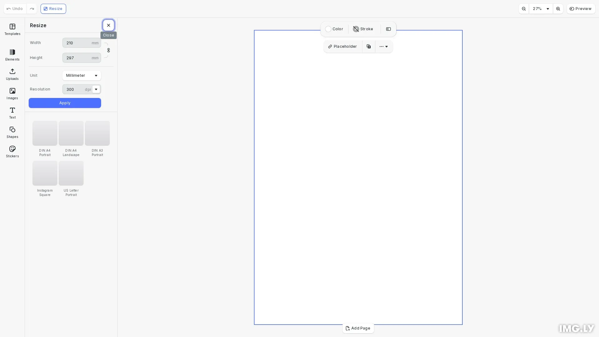Open the overflow menu next to Placeholder
Viewport: 599px width, 337px height.
pos(383,46)
